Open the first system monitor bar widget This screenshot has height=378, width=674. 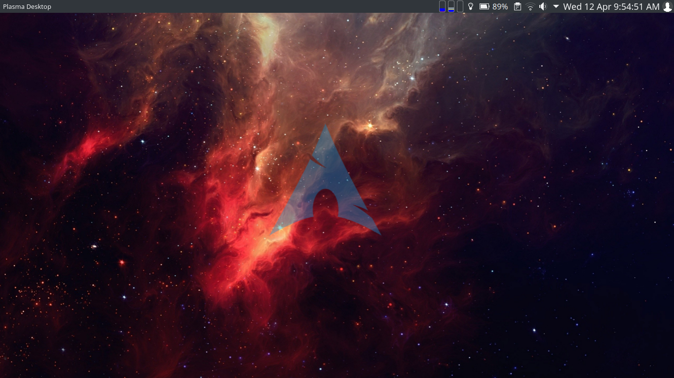point(442,6)
